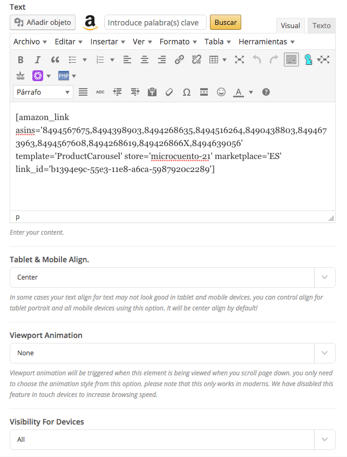Click the purple shortcode icon
This screenshot has height=457, width=347.
click(x=38, y=76)
